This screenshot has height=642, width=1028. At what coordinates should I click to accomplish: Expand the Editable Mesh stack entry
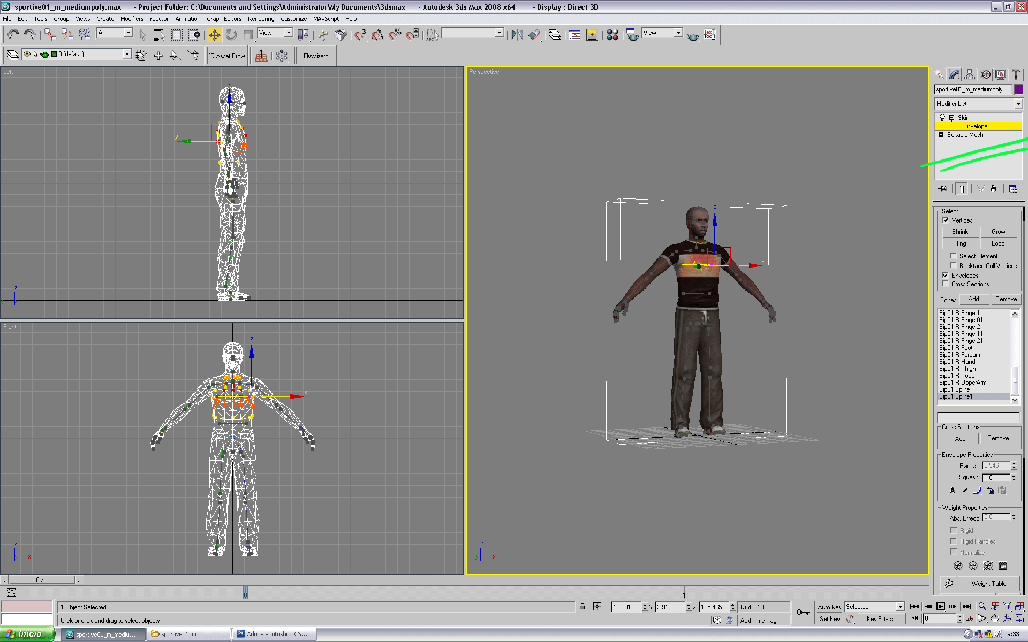click(941, 135)
